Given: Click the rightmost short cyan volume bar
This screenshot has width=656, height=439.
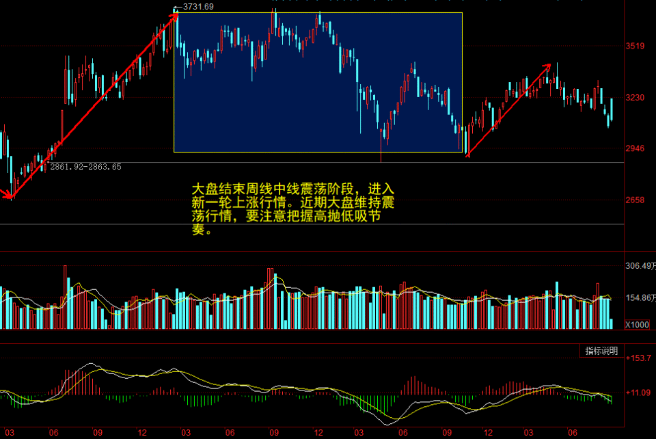Looking at the screenshot, I should click(x=611, y=323).
